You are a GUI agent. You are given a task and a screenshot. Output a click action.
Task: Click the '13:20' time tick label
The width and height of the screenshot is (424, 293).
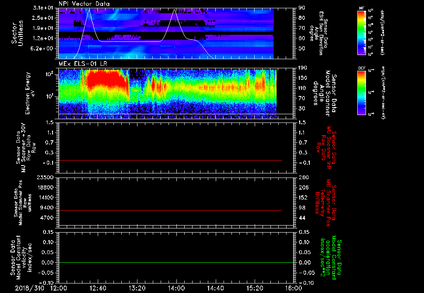pyautogui.click(x=137, y=288)
